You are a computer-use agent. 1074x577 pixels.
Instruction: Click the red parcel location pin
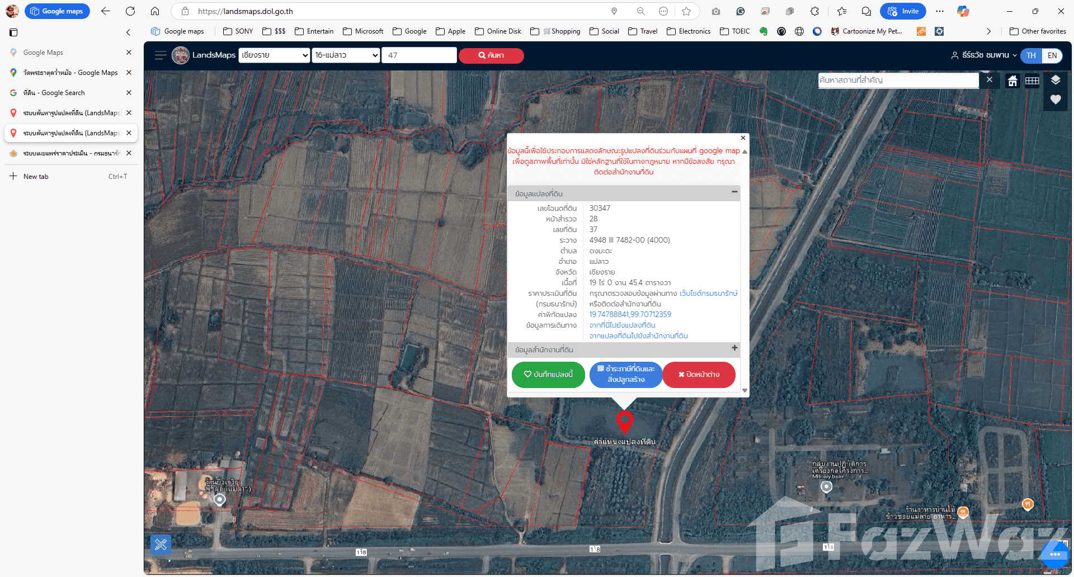point(624,421)
